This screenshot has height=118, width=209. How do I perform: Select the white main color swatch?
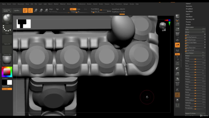[9, 82]
